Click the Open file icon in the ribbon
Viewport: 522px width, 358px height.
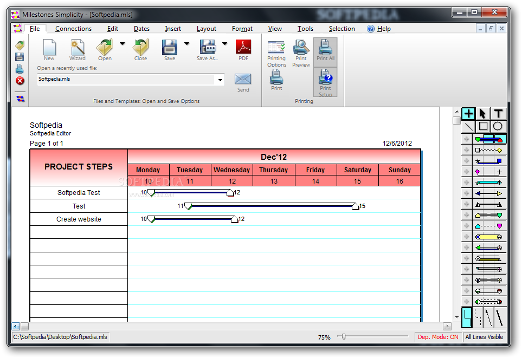pos(105,50)
